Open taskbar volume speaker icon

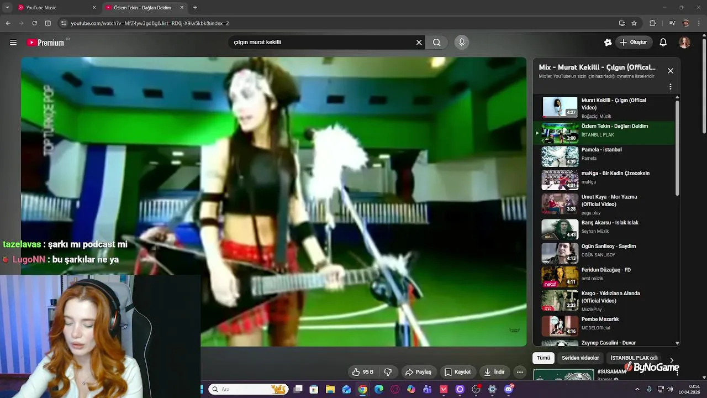tap(669, 389)
